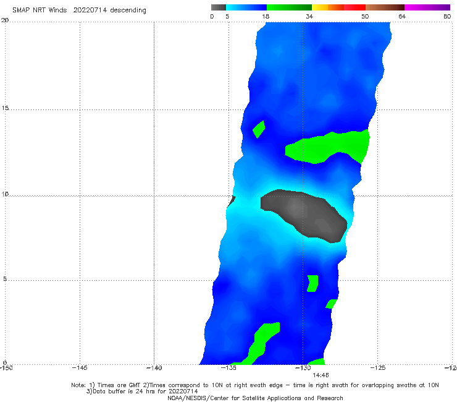This screenshot has width=457, height=402.
Task: Click the swath time label '14:46'
Action: point(321,375)
